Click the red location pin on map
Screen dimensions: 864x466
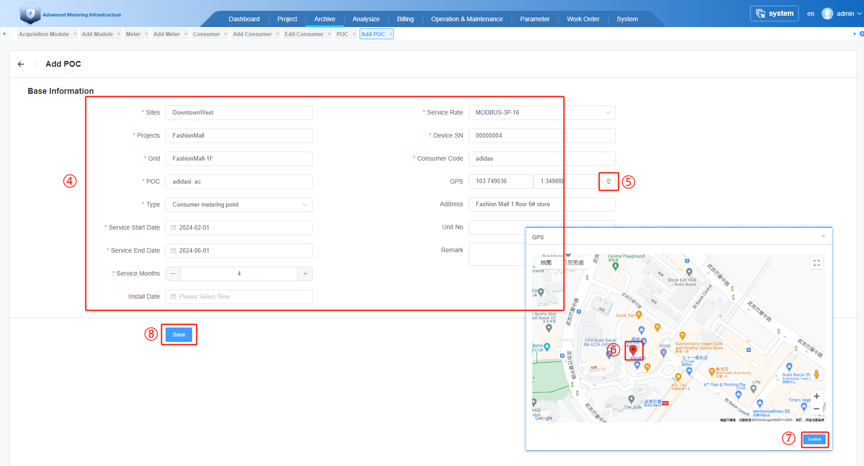633,350
